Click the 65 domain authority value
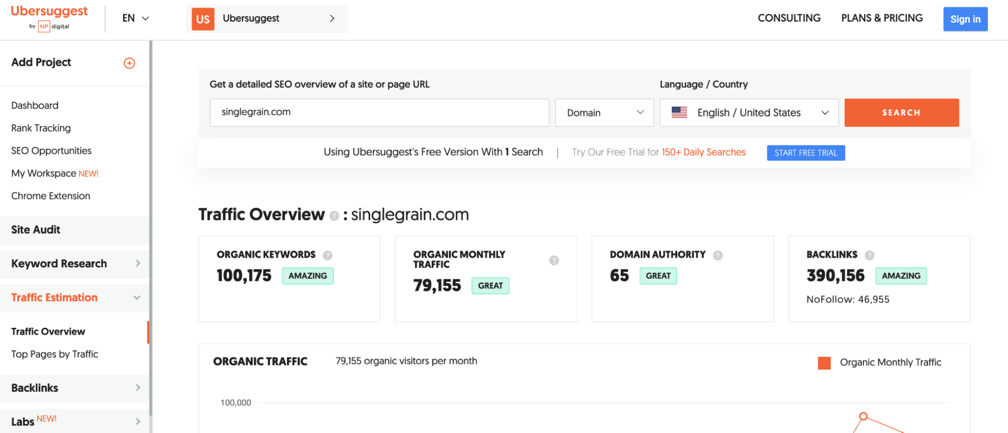 619,275
